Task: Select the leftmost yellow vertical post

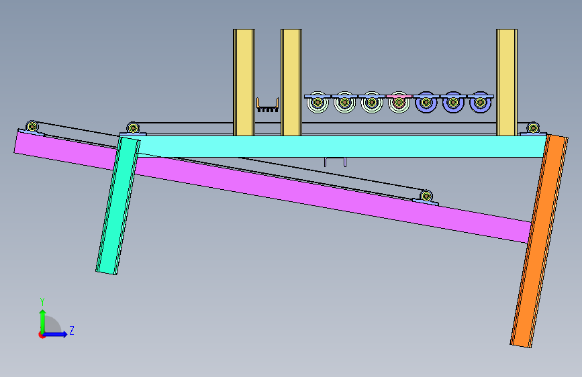Action: 244,83
